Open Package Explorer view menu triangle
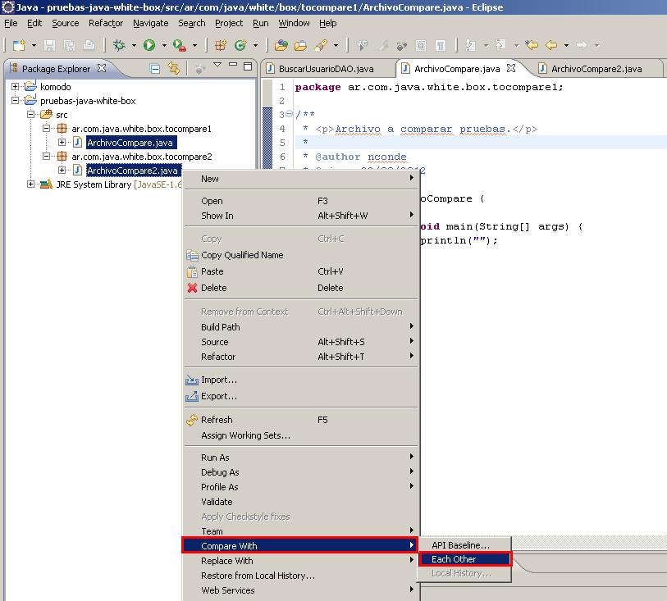 (x=217, y=65)
